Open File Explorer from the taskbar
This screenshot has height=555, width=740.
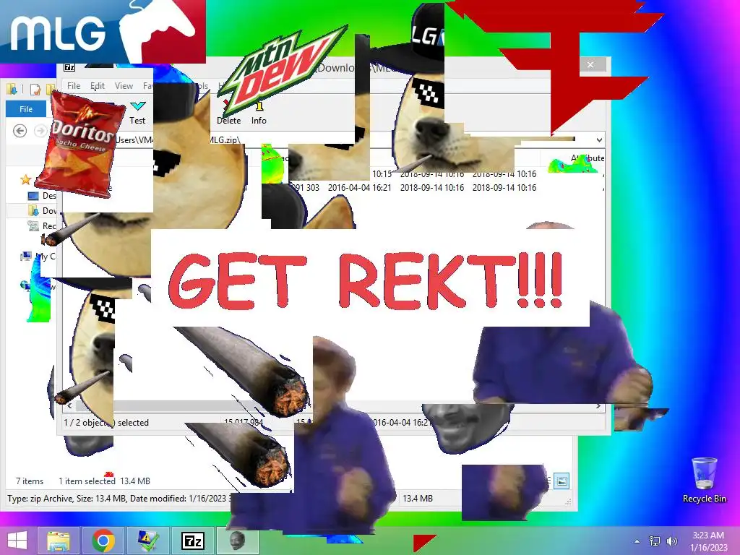(x=59, y=541)
